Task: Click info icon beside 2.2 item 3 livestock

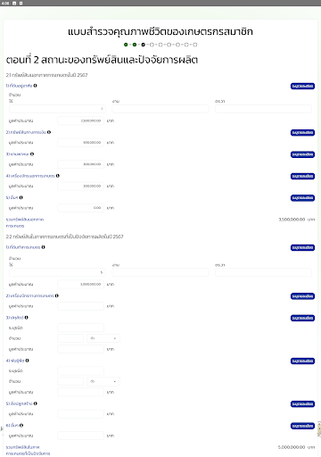Action: 26,318
